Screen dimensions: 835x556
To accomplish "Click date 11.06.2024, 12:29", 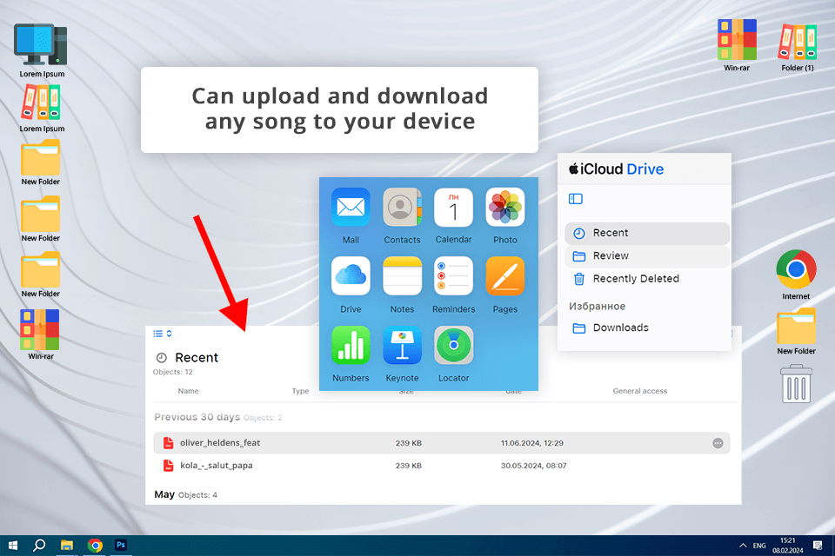I will (x=532, y=443).
